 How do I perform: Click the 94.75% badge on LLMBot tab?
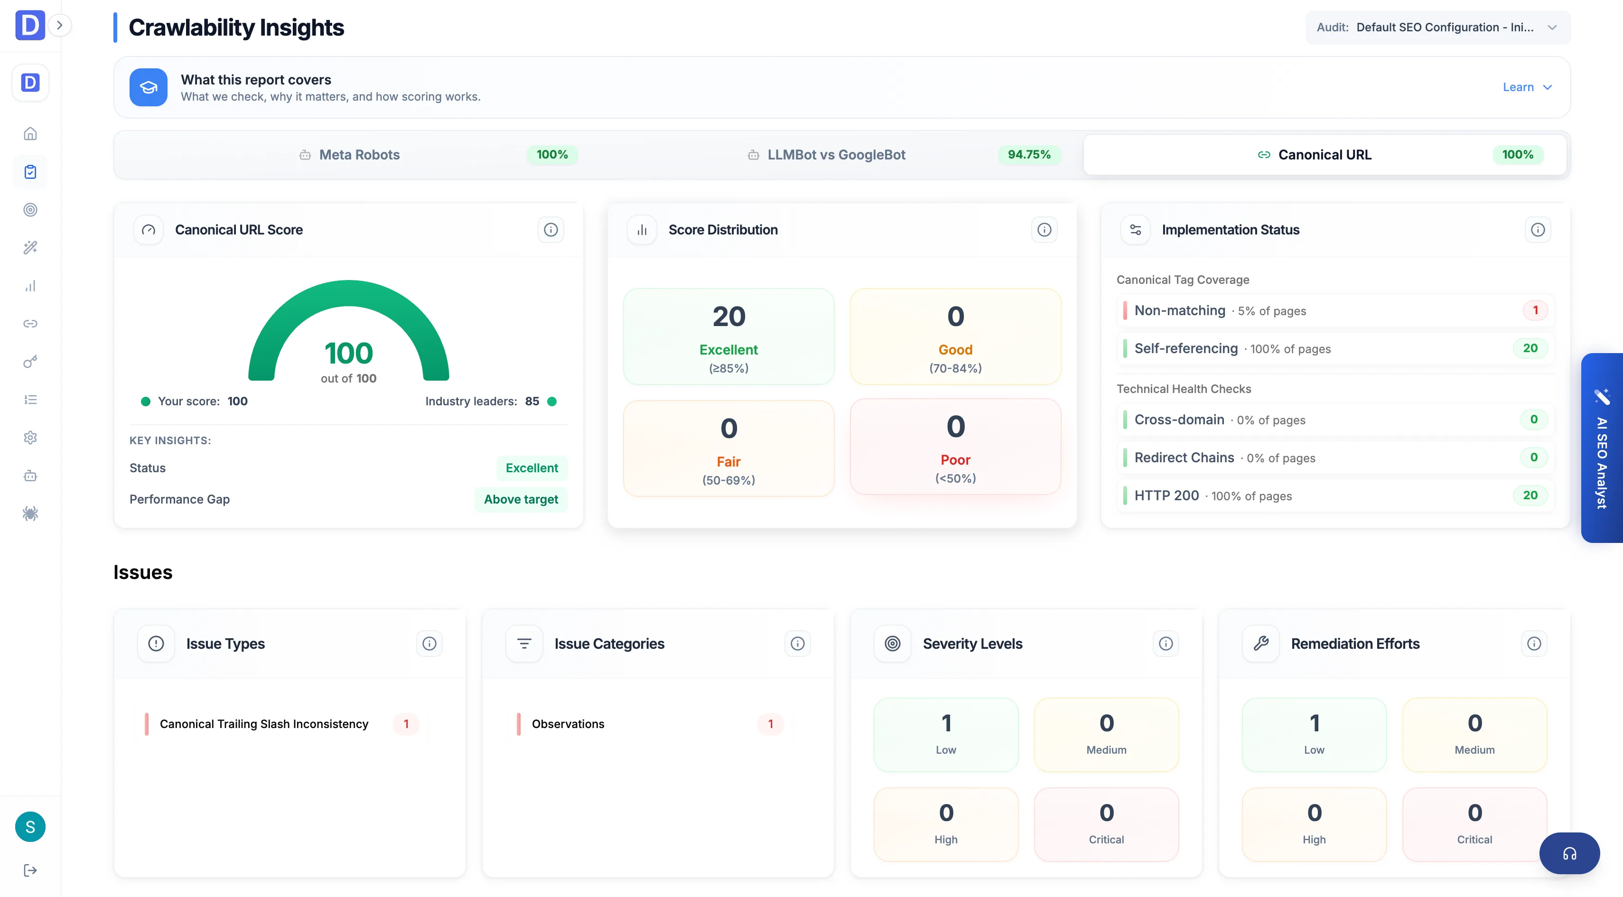point(1029,154)
